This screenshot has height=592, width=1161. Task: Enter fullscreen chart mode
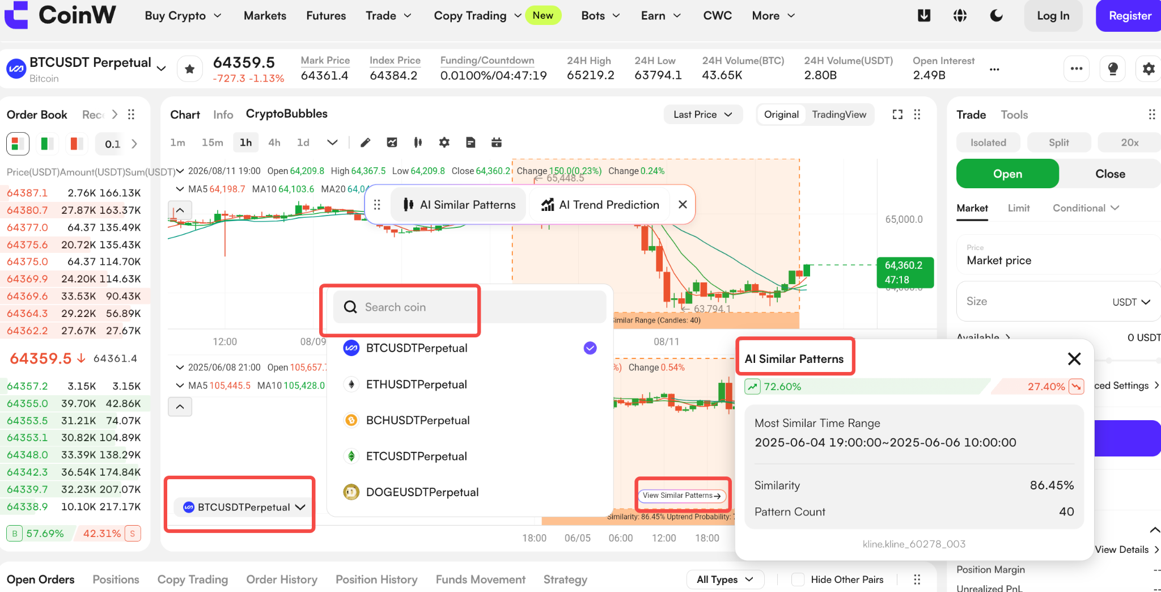point(897,115)
